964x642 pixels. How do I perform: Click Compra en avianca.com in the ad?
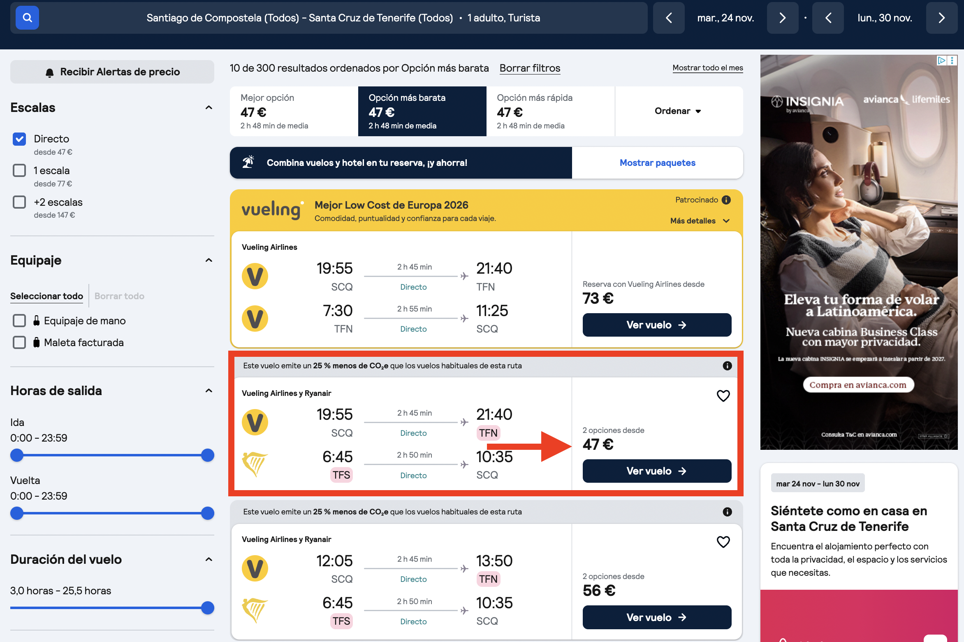858,385
